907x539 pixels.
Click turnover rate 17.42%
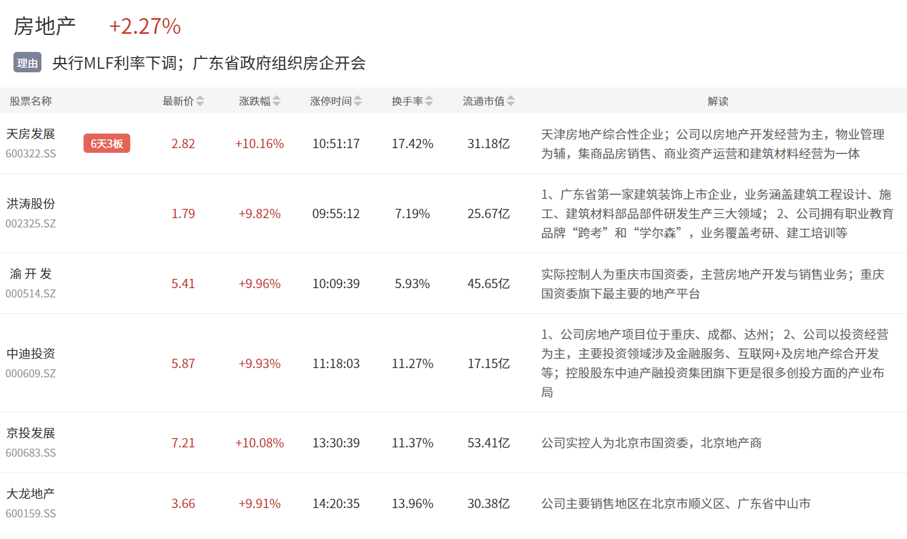(412, 143)
